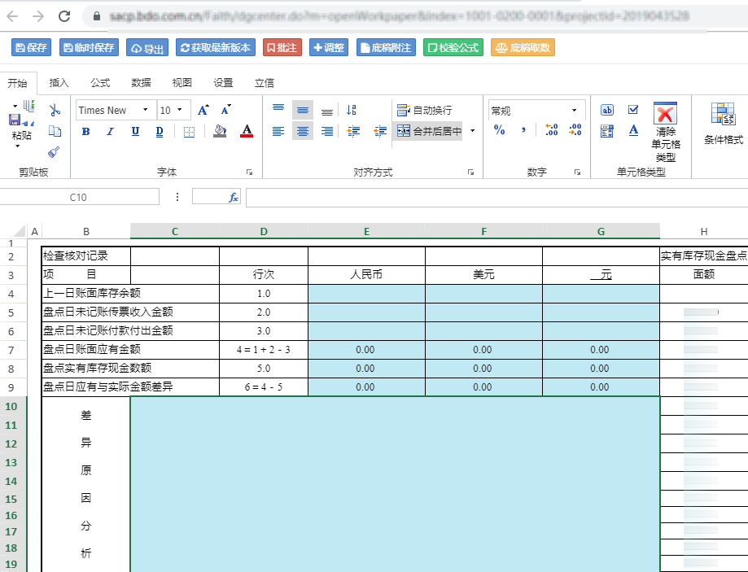The height and width of the screenshot is (572, 748).
Task: Open 条件格式 conditional formatting
Action: click(x=724, y=123)
